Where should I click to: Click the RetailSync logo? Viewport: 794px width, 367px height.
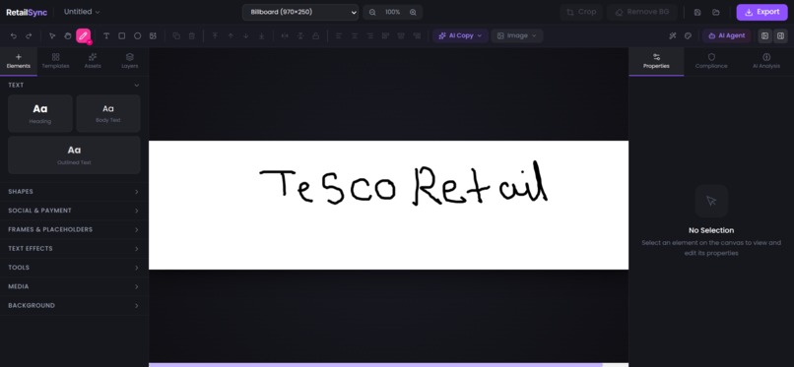point(27,12)
